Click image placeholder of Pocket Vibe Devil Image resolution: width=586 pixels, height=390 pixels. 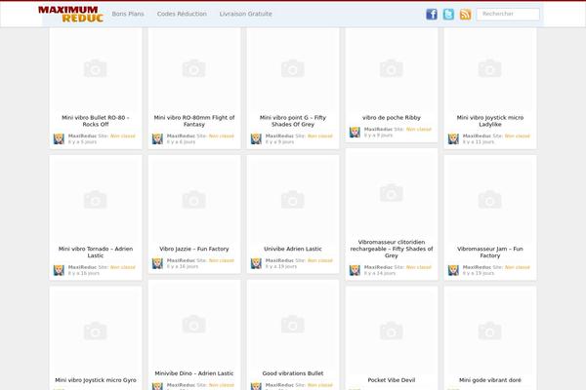point(392,331)
